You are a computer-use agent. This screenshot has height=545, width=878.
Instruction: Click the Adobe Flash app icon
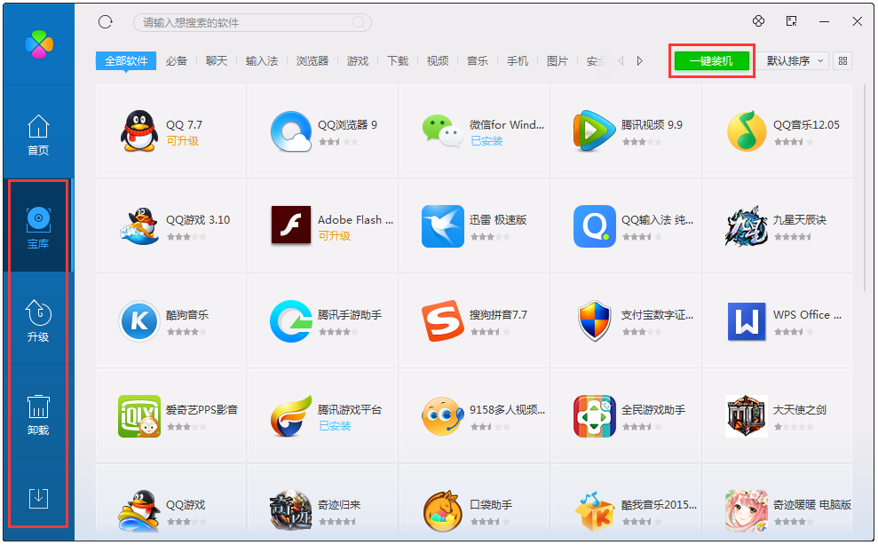[291, 225]
